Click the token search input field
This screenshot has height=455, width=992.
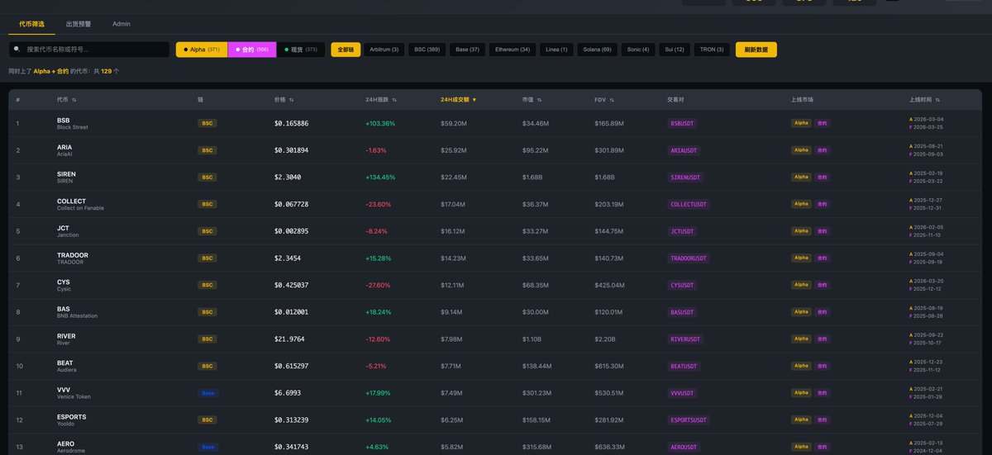[x=89, y=50]
